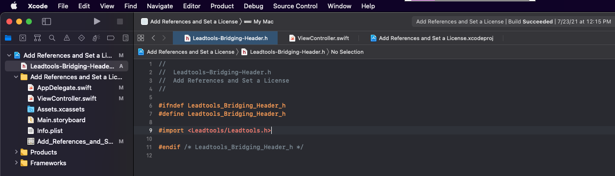This screenshot has height=176, width=615.
Task: Click the #define Leadtools_Bridging_Header_h line
Action: tap(222, 114)
